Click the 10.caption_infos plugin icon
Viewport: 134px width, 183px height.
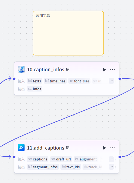(21, 69)
